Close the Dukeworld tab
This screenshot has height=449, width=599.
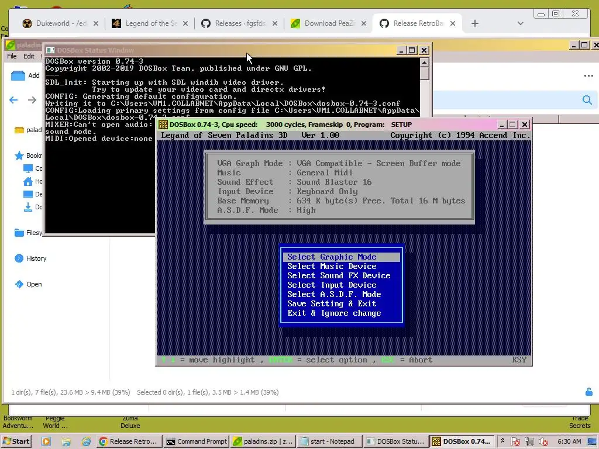coord(96,23)
